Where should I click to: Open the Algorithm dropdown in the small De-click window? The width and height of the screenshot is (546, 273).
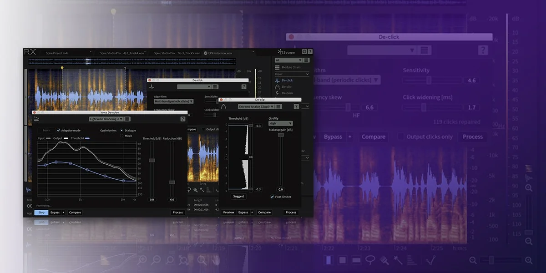click(x=173, y=101)
